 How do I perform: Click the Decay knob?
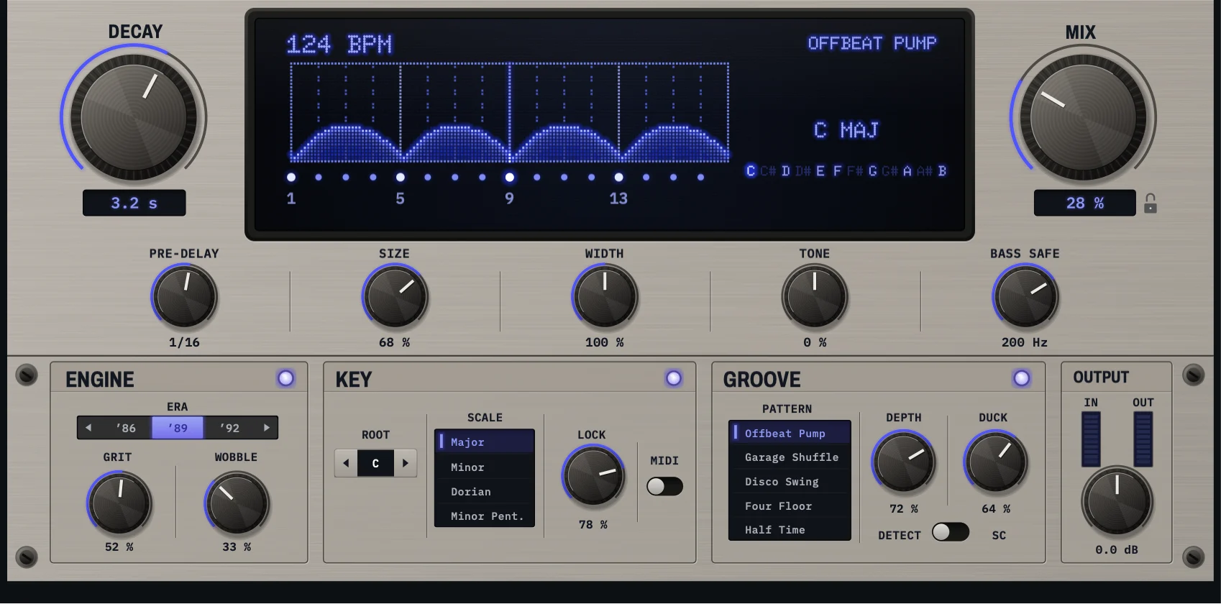134,117
